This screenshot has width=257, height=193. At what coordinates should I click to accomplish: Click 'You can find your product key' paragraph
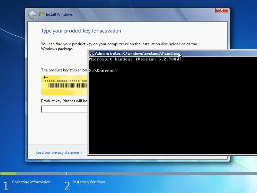(119, 46)
